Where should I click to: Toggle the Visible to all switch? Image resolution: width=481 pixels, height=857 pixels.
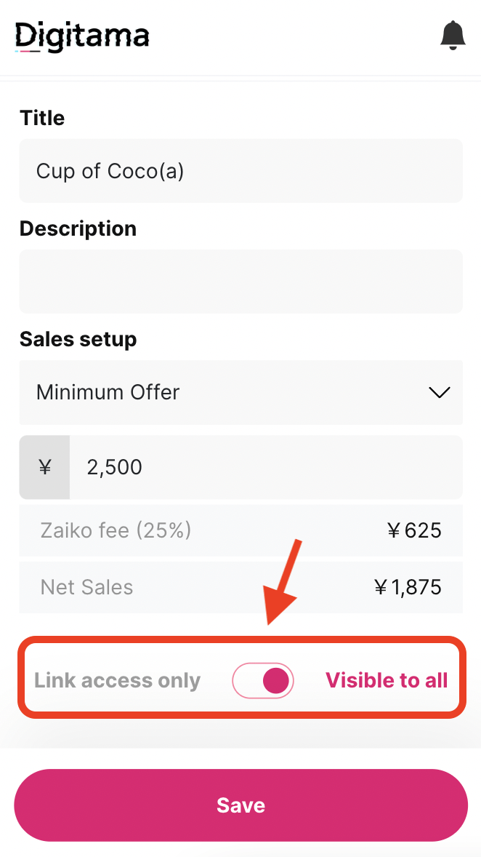pos(263,680)
